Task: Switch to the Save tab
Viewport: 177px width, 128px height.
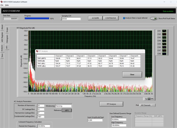Action: point(2,56)
